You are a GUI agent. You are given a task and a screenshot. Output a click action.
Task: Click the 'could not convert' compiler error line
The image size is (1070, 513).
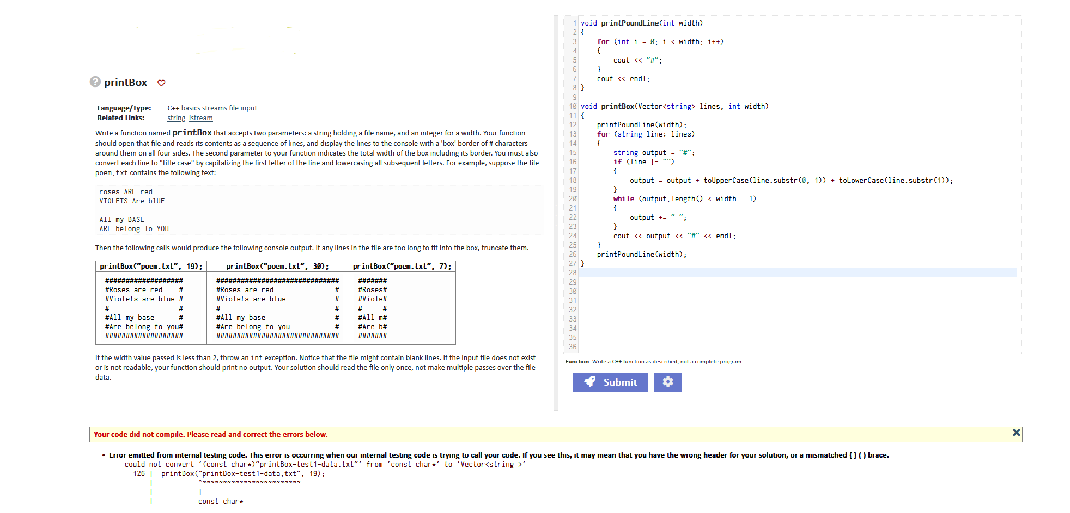[325, 464]
